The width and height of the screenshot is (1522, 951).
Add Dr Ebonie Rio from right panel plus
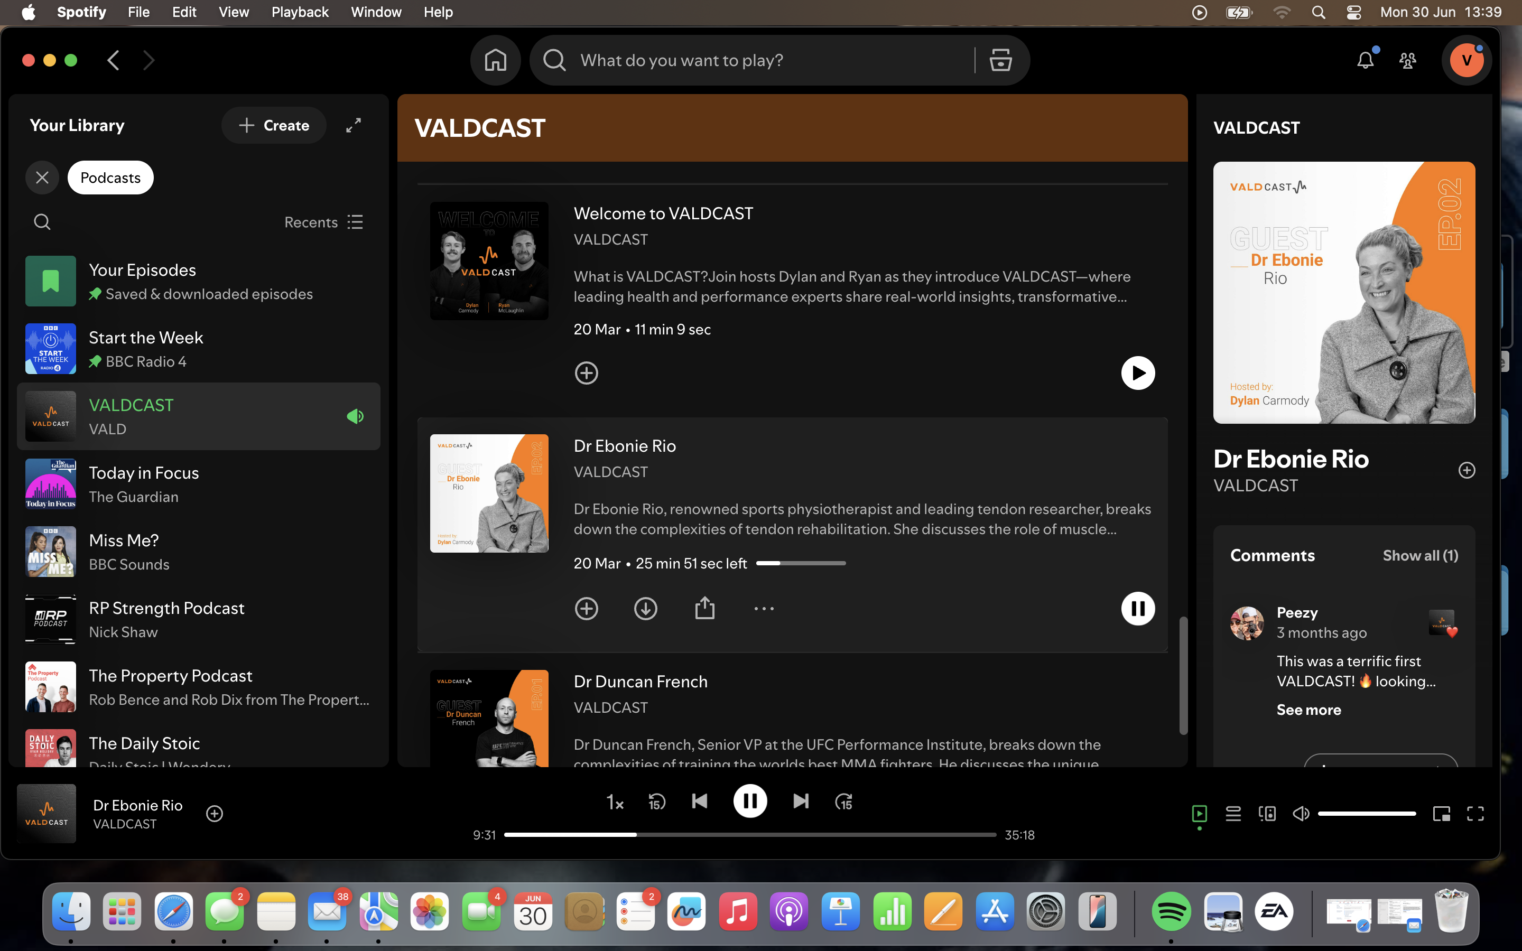[x=1467, y=470]
